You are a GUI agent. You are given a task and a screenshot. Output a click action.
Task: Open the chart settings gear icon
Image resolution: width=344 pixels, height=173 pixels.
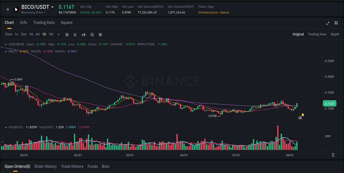[100, 35]
